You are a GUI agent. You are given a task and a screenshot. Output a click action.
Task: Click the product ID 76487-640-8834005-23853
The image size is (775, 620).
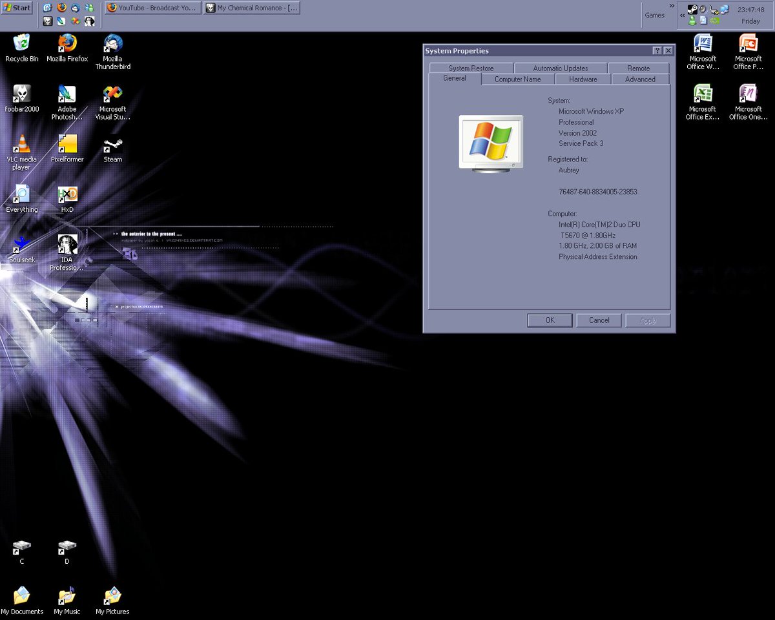pyautogui.click(x=598, y=192)
